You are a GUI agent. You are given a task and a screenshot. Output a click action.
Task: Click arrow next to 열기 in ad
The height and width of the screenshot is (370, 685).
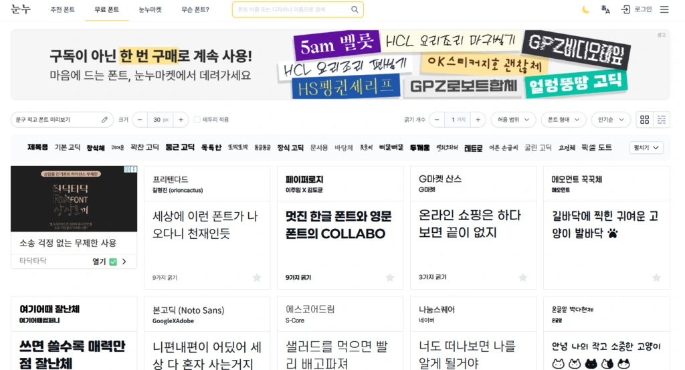[124, 262]
